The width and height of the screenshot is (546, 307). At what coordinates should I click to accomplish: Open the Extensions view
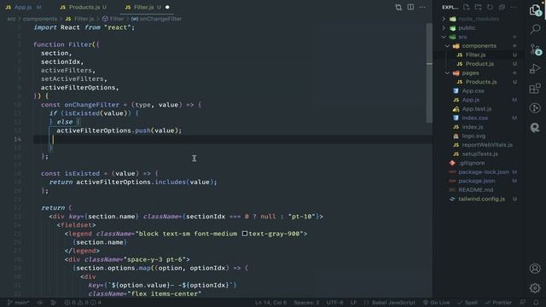click(x=535, y=89)
